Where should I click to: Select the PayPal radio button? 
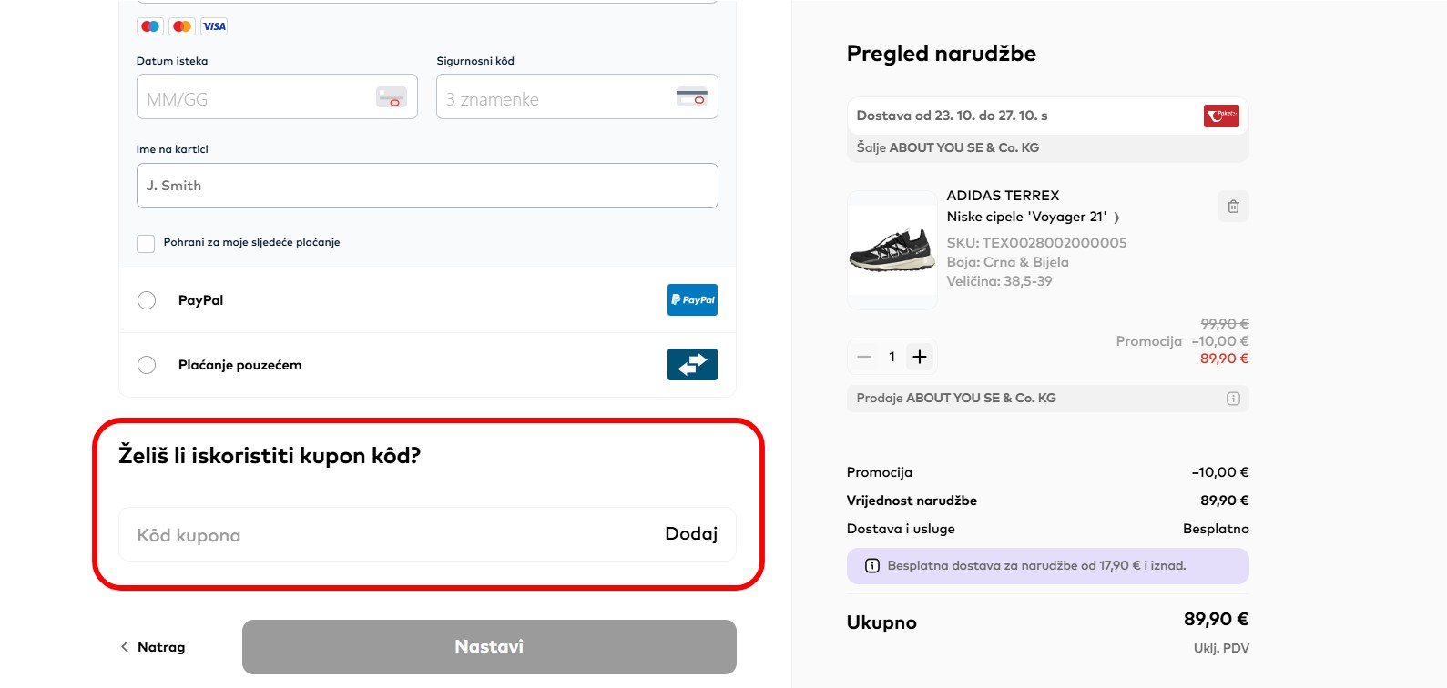tap(147, 300)
